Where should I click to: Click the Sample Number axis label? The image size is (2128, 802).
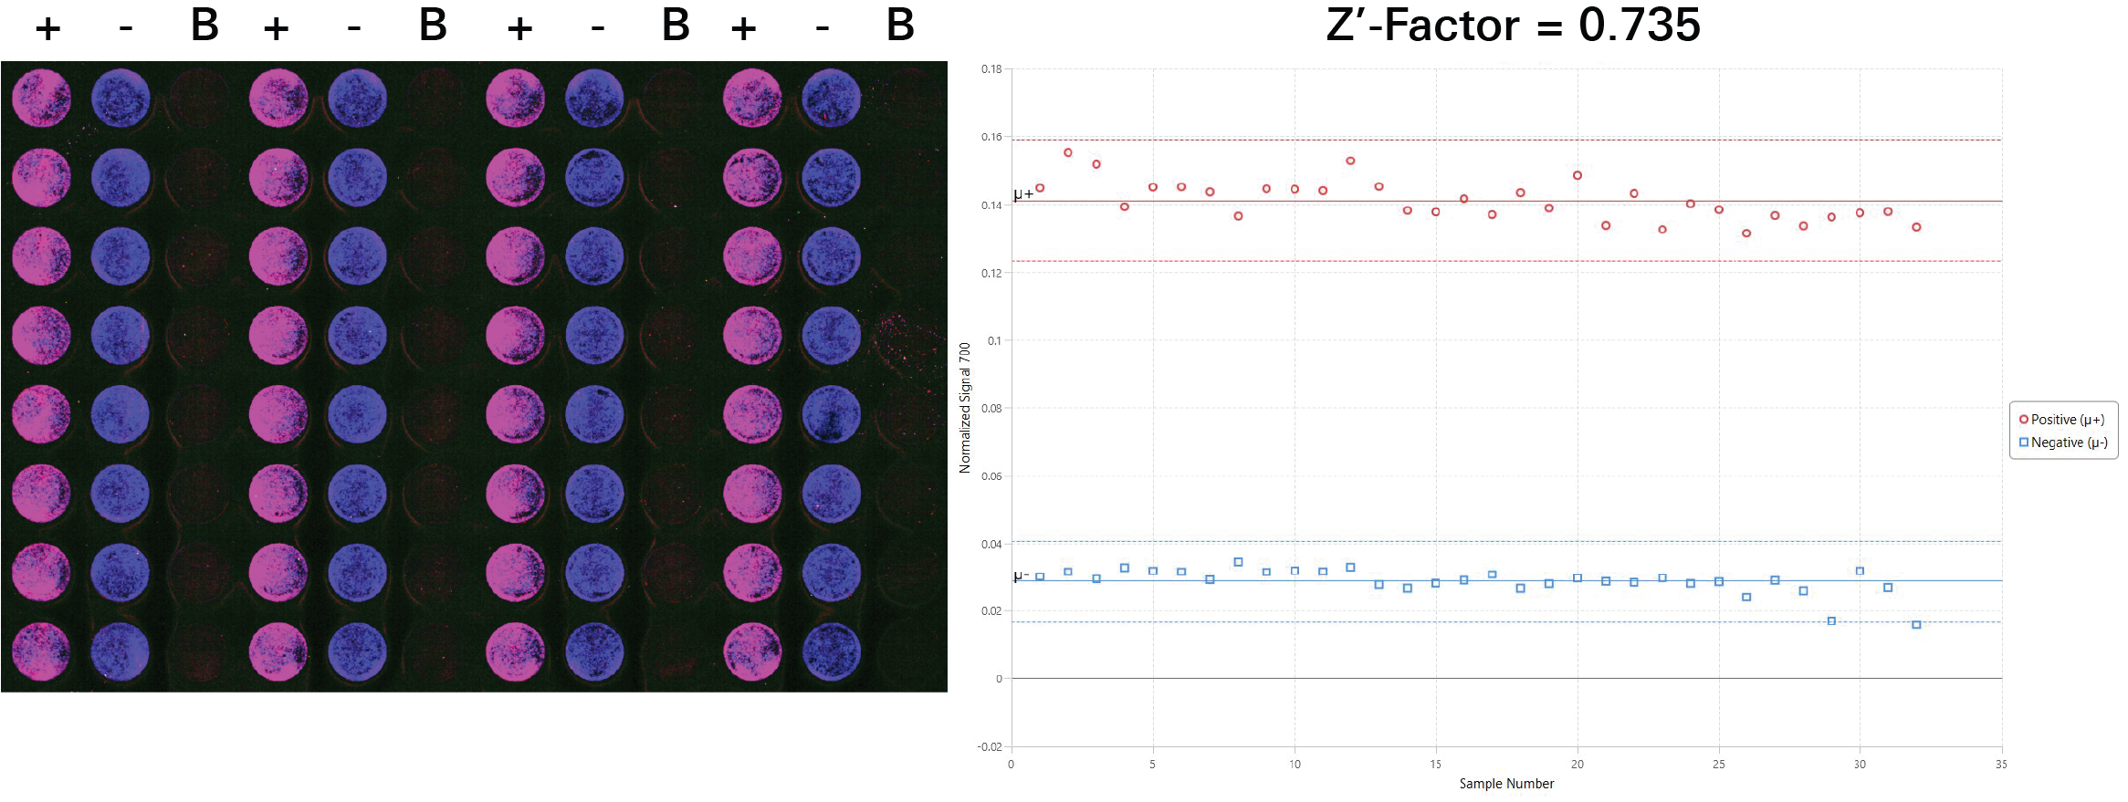(x=1506, y=784)
